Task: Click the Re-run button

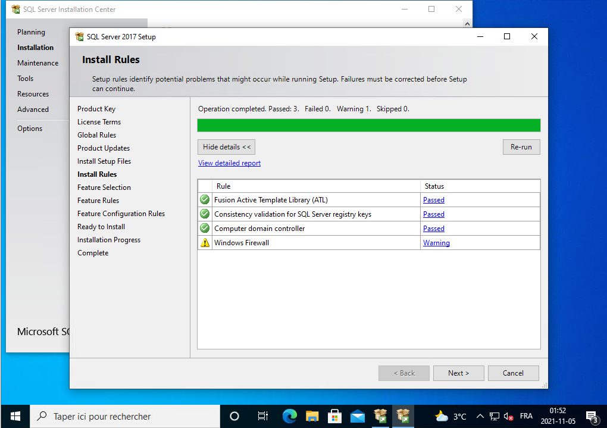Action: tap(521, 147)
